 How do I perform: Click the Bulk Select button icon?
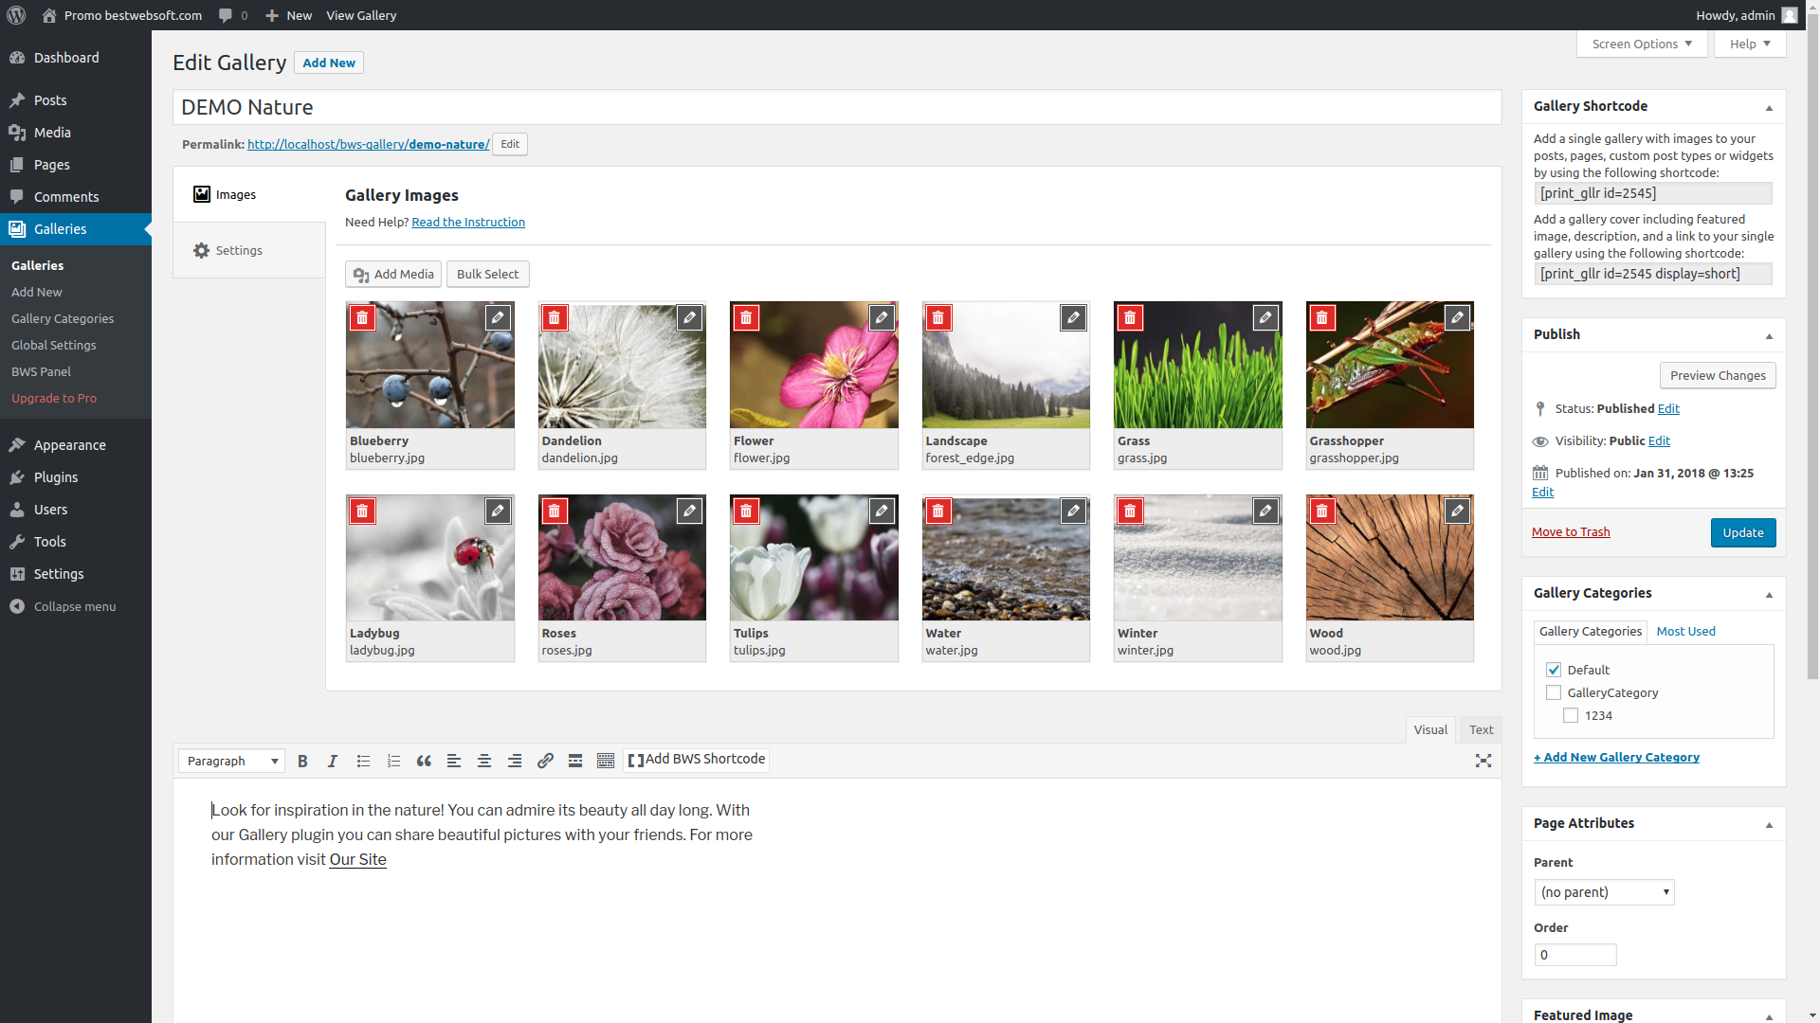487,274
